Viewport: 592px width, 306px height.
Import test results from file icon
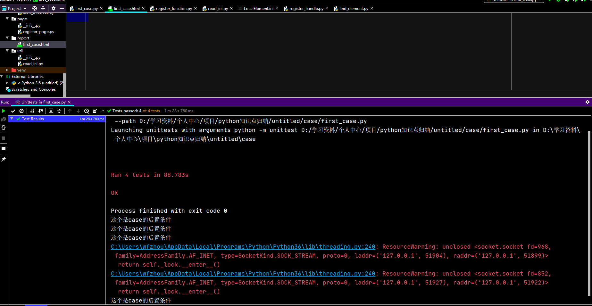coord(95,111)
